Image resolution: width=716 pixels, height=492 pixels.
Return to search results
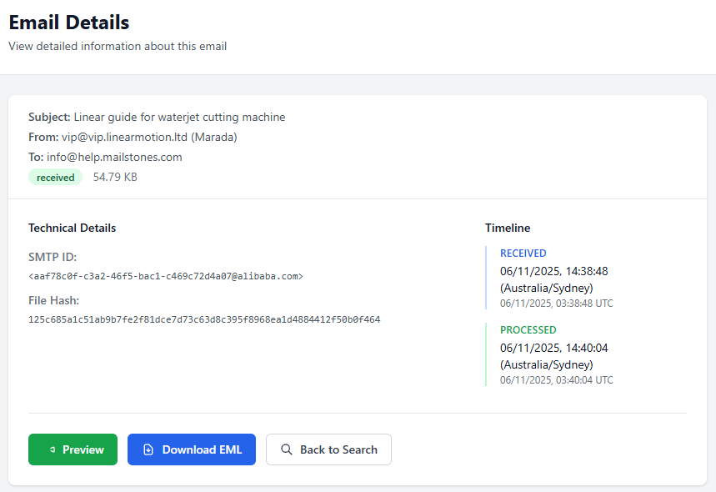click(x=328, y=449)
